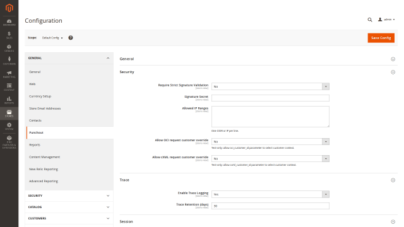
Task: Open Require Strict Signature Validation dropdown
Action: [x=270, y=86]
